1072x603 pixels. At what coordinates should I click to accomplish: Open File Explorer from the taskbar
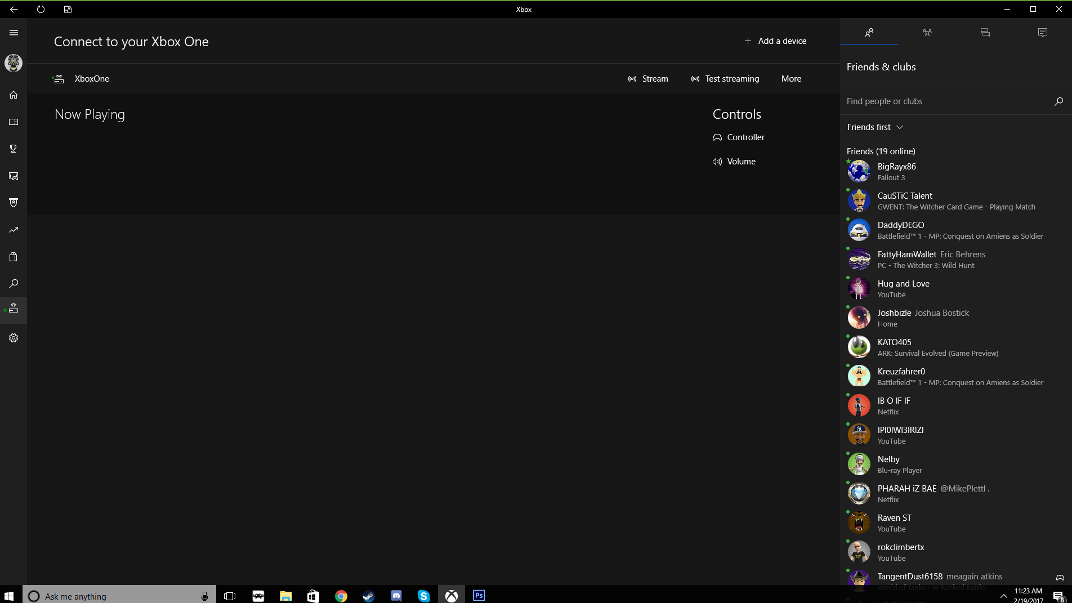tap(286, 596)
